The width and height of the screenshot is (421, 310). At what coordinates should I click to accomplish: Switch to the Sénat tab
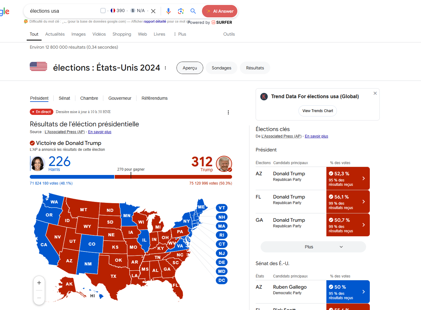click(64, 98)
